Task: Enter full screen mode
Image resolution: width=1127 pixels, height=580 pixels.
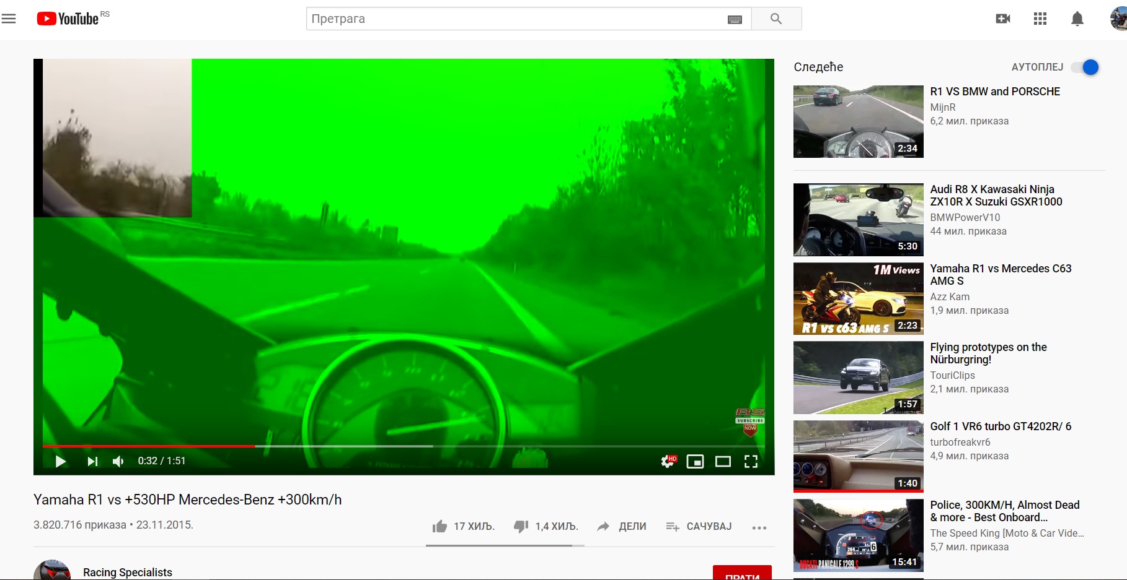Action: tap(751, 461)
